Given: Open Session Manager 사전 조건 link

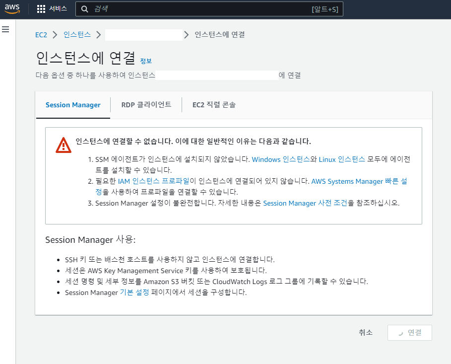Looking at the screenshot, I should (x=305, y=203).
